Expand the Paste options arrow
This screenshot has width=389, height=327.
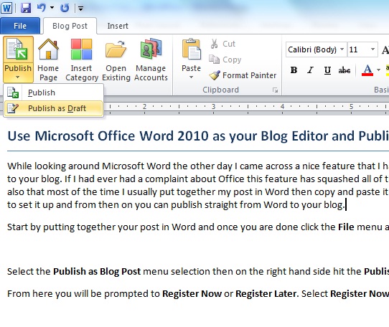click(x=191, y=77)
